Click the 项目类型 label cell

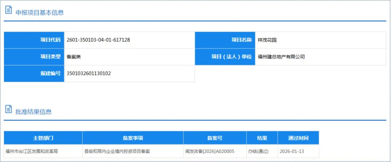click(x=34, y=57)
